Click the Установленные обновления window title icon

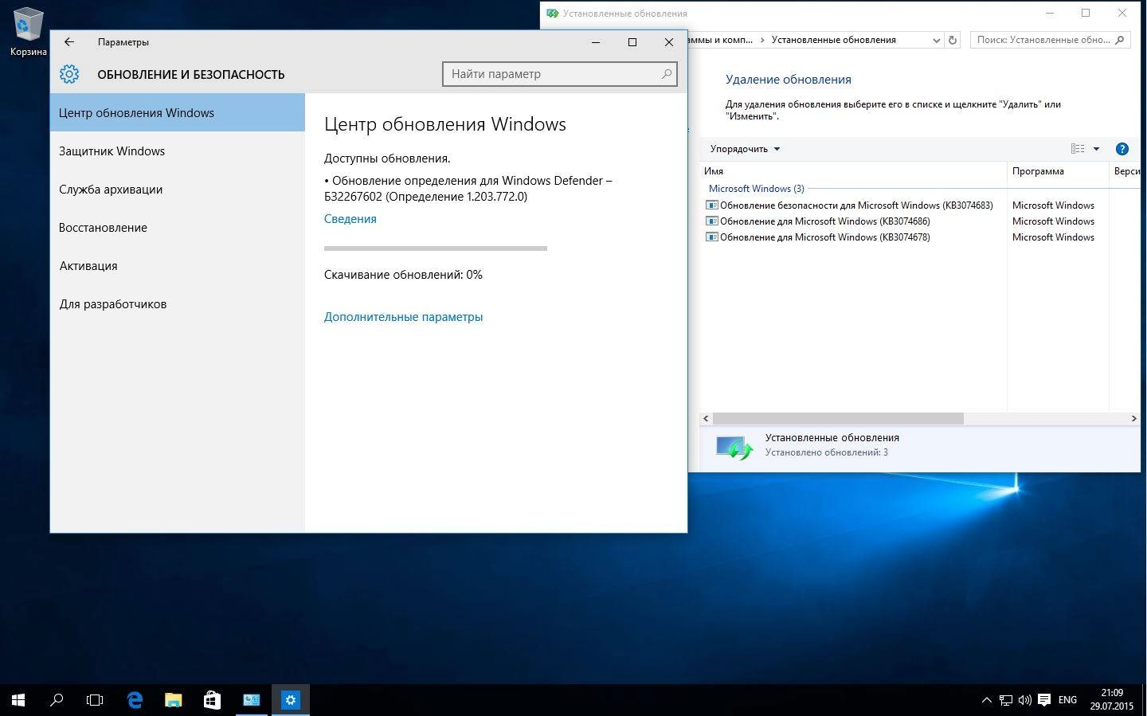[553, 14]
